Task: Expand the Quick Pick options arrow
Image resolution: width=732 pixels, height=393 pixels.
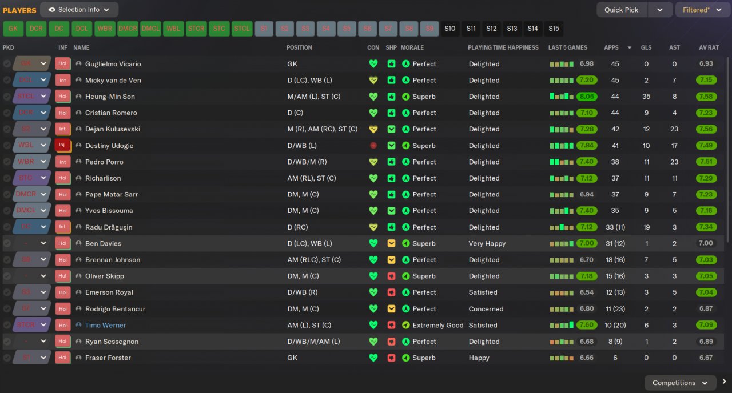Action: coord(659,10)
